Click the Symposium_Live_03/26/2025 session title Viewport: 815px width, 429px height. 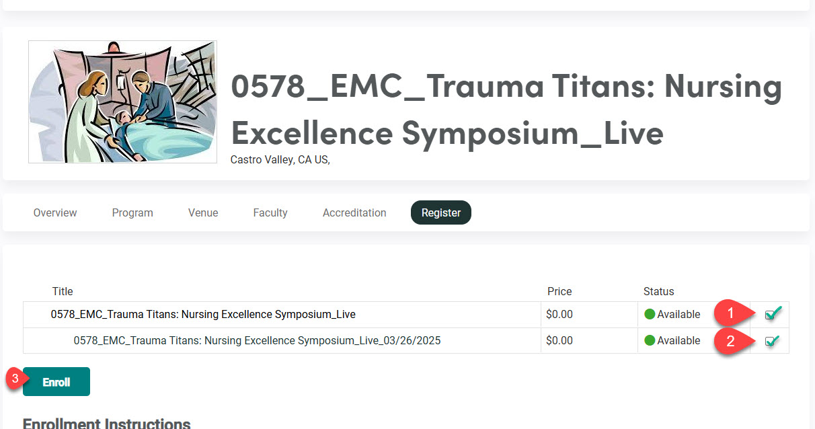coord(257,340)
